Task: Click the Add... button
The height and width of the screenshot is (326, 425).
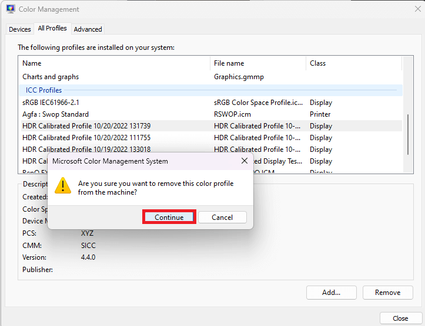Action: [331, 293]
